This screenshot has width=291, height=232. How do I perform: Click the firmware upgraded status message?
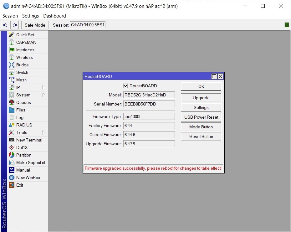pos(153,168)
